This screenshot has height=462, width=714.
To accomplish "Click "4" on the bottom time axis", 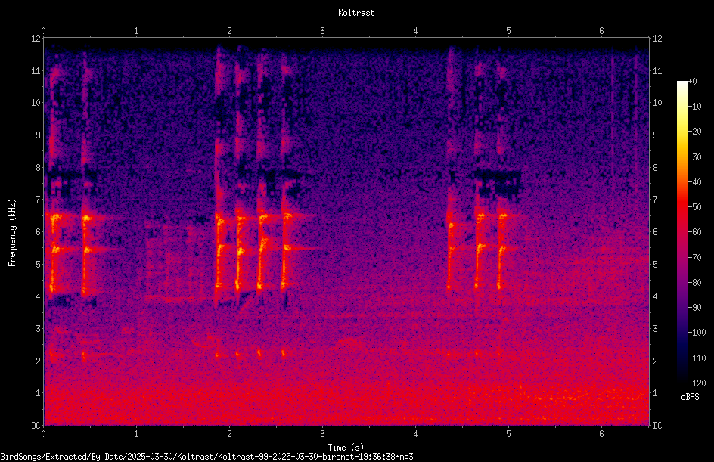I will pyautogui.click(x=415, y=434).
